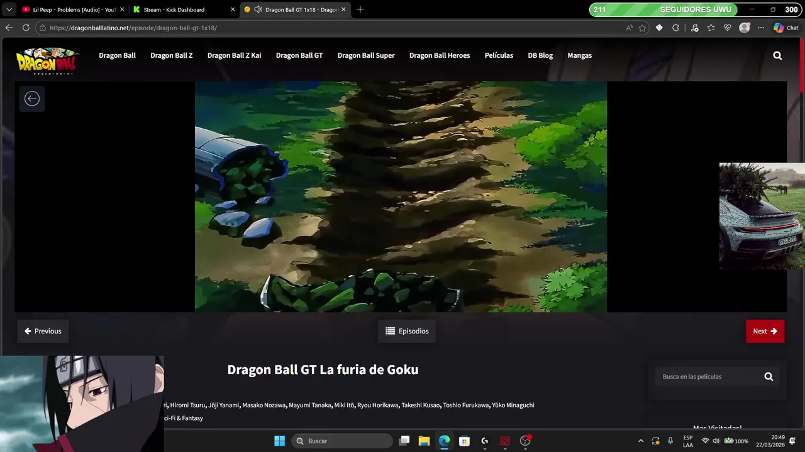Open a new browser tab

click(360, 9)
